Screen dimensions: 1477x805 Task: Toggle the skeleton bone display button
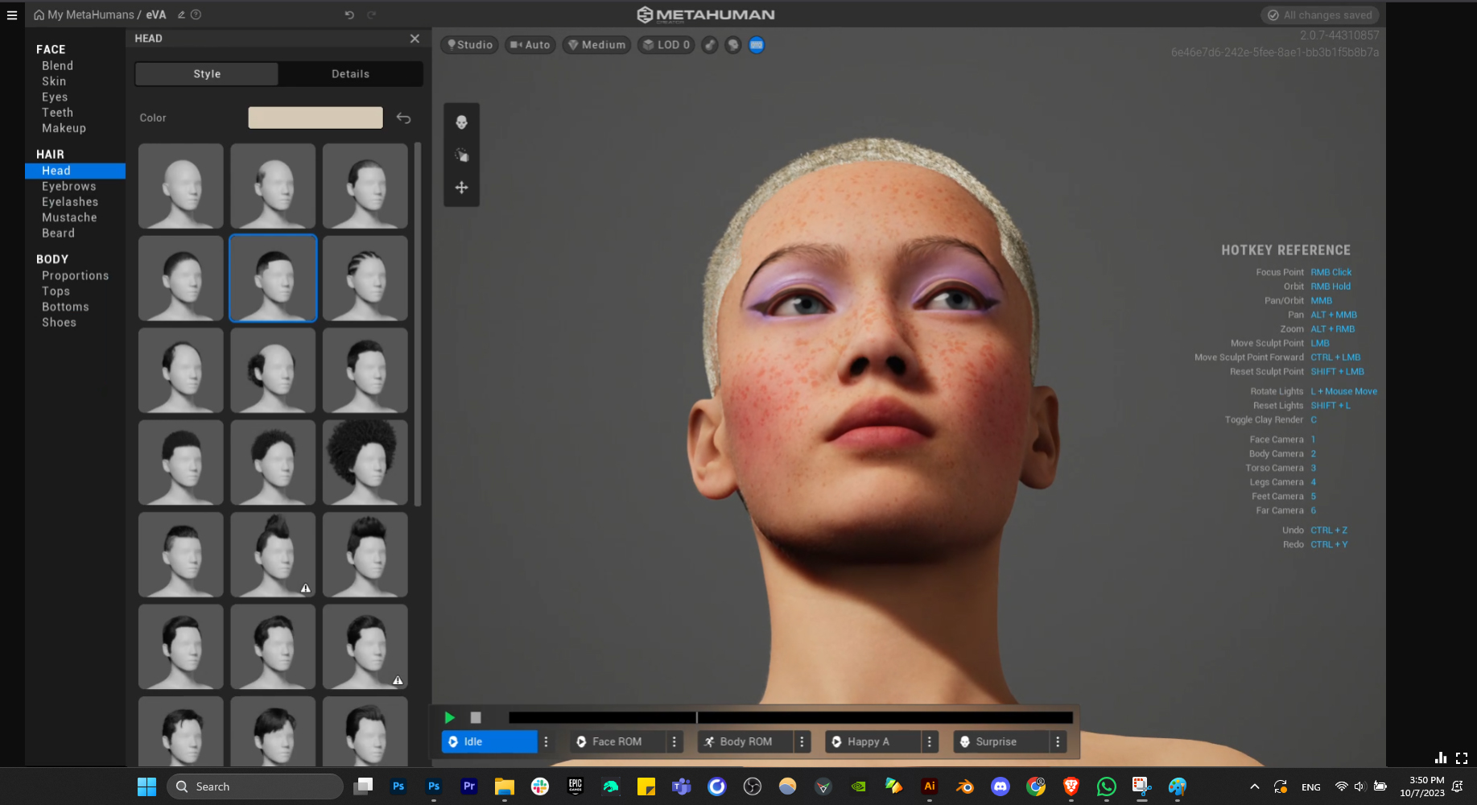(x=709, y=45)
